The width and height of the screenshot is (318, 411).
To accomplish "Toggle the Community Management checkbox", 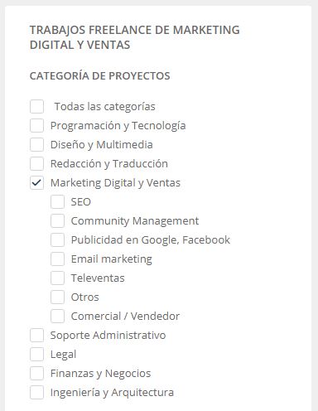I will pyautogui.click(x=57, y=221).
